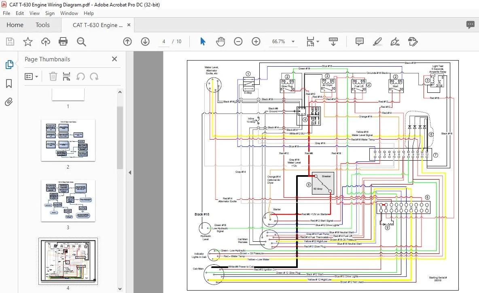Open the Sign document tool
Image resolution: width=479 pixels, height=293 pixels.
click(x=395, y=42)
